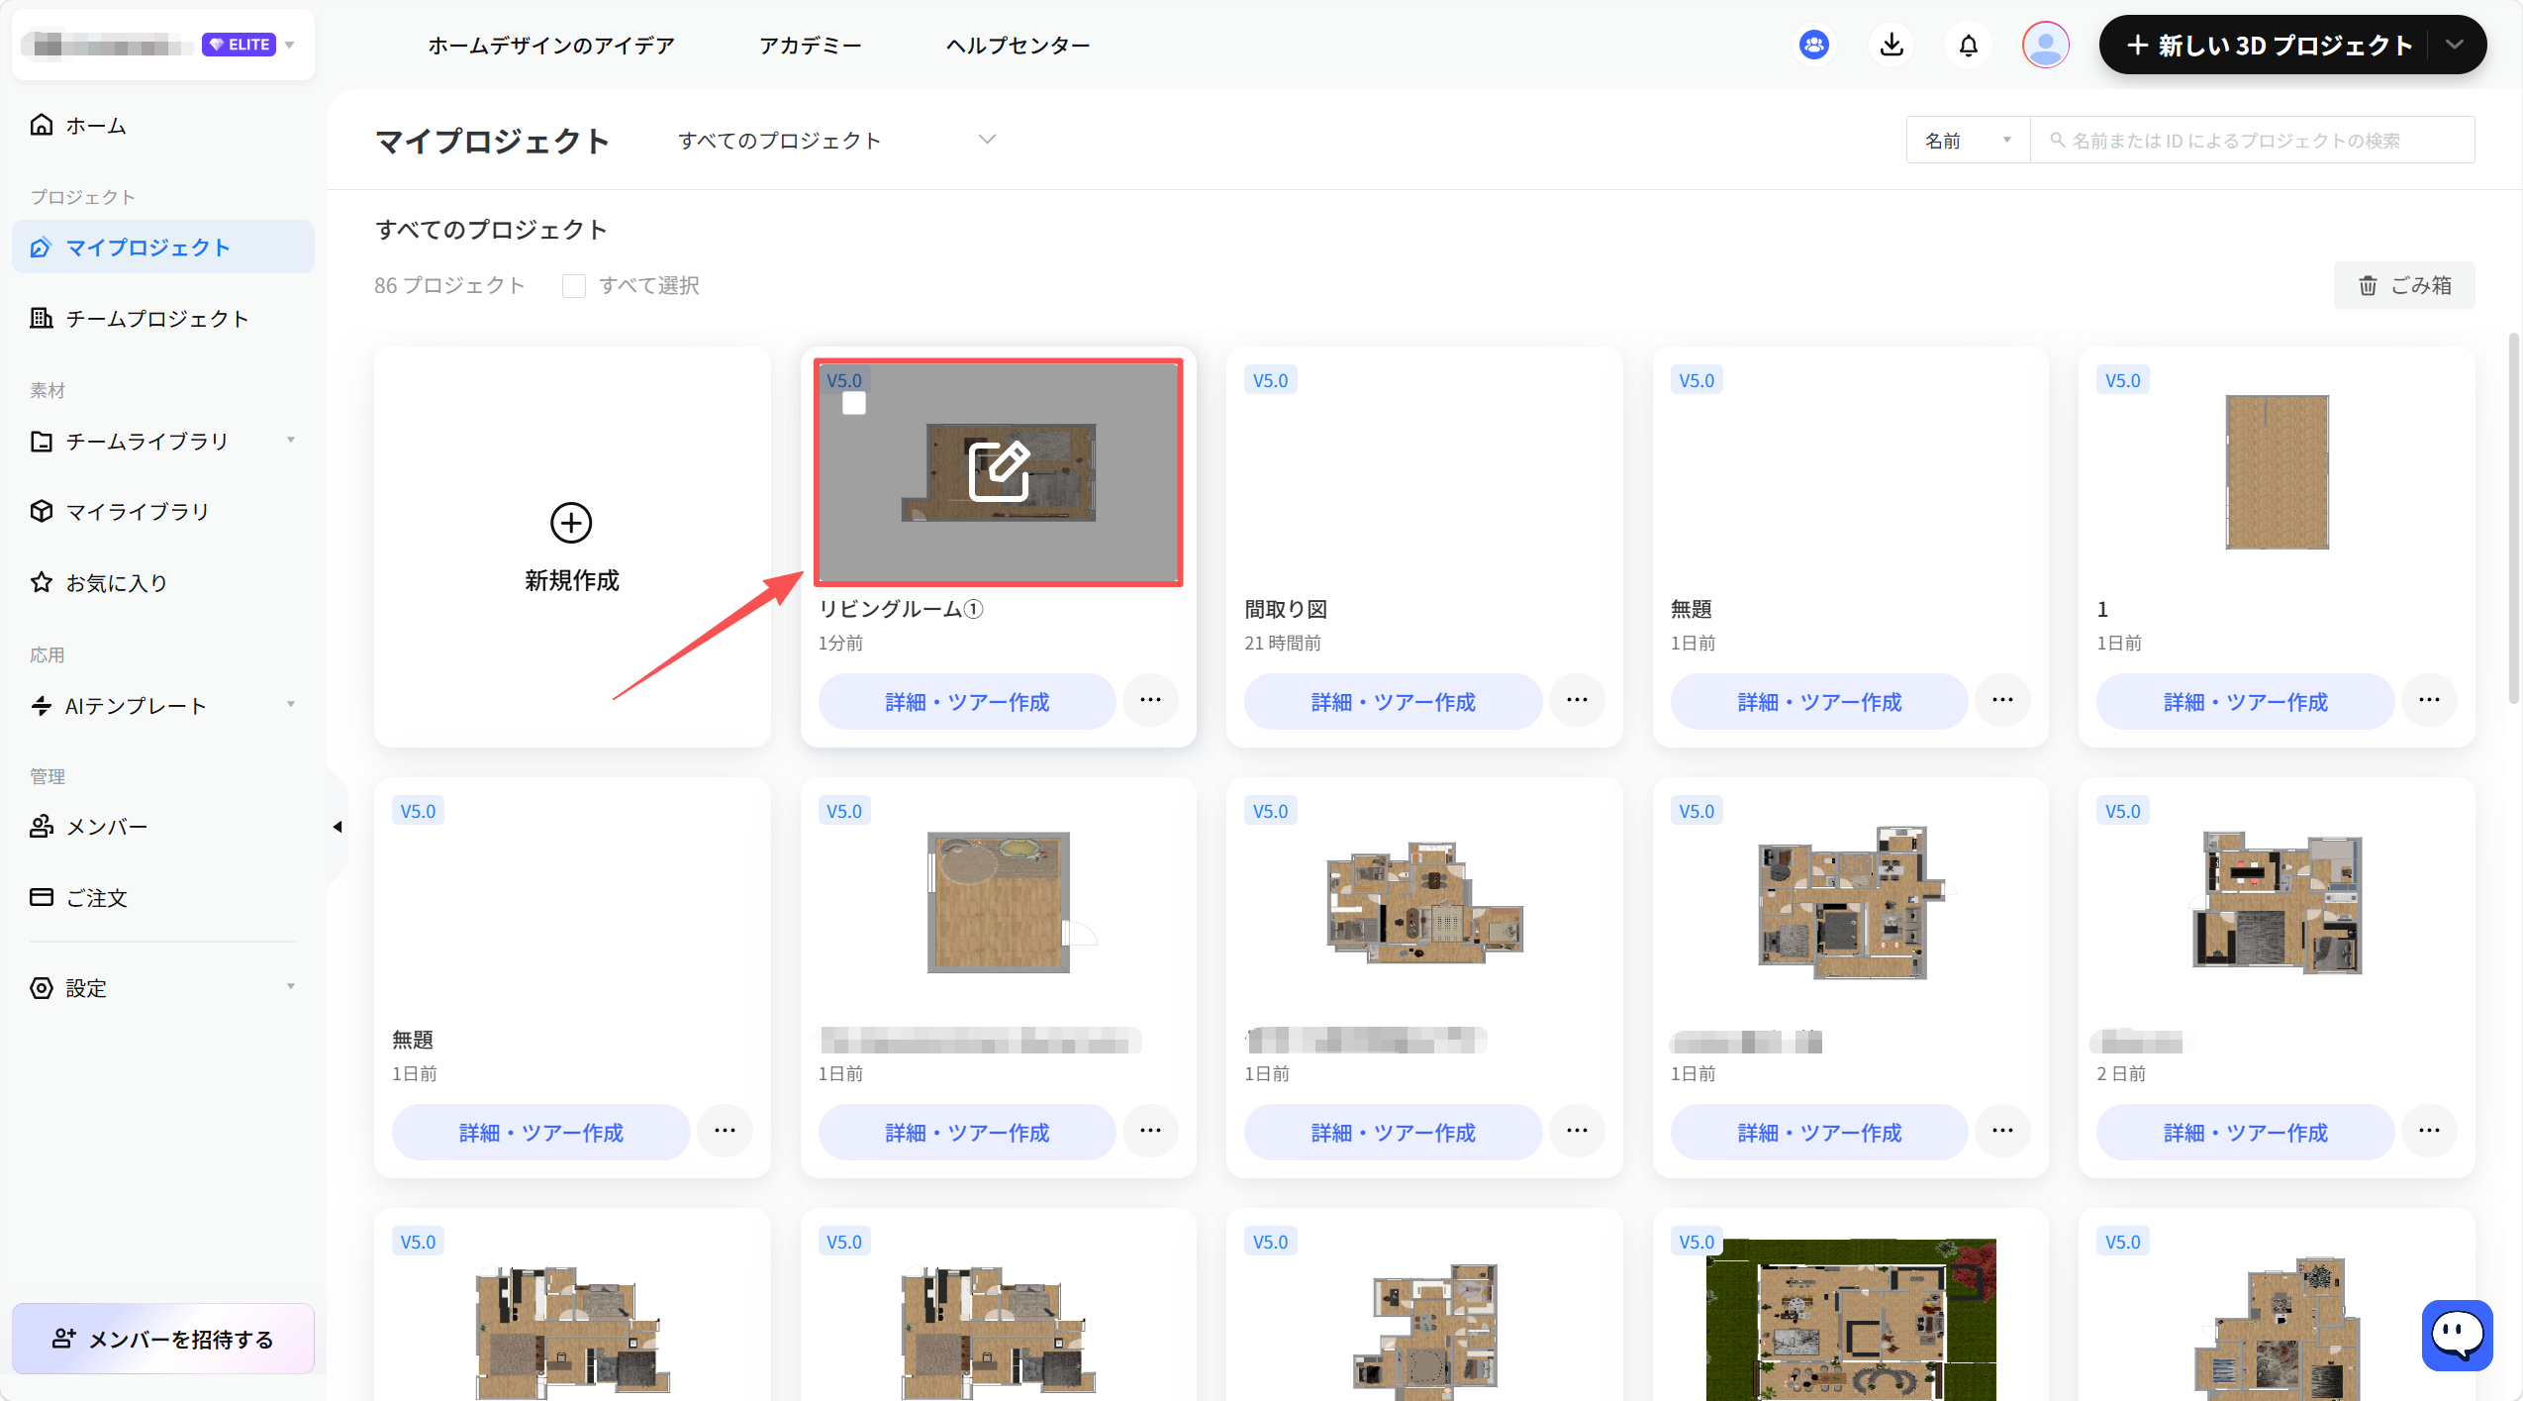This screenshot has width=2523, height=1401.
Task: Expand AIテンプレート sidebar arrow
Action: click(x=291, y=705)
